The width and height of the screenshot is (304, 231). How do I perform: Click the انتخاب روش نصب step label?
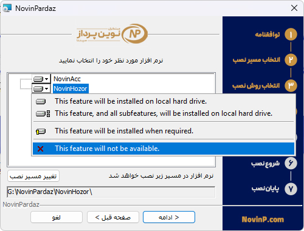(256, 85)
